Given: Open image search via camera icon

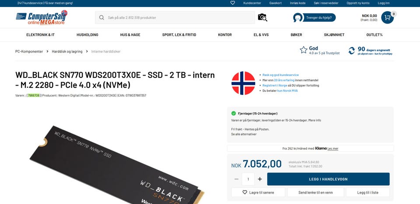Looking at the screenshot, I should coord(262,17).
